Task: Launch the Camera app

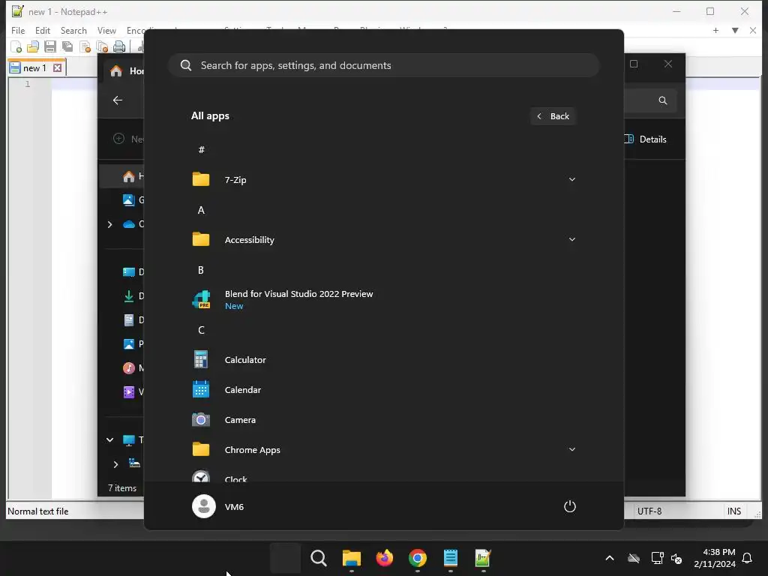Action: coord(383,420)
